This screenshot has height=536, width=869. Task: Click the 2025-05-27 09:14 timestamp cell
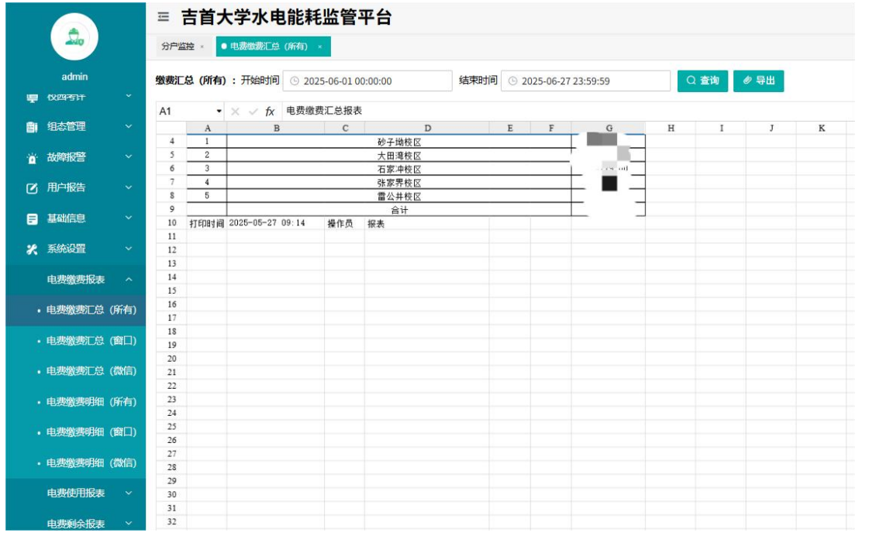275,223
